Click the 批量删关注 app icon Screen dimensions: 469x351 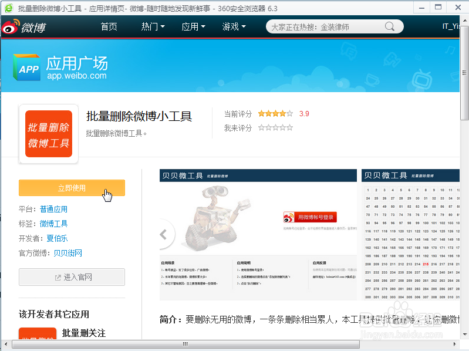[x=38, y=333]
